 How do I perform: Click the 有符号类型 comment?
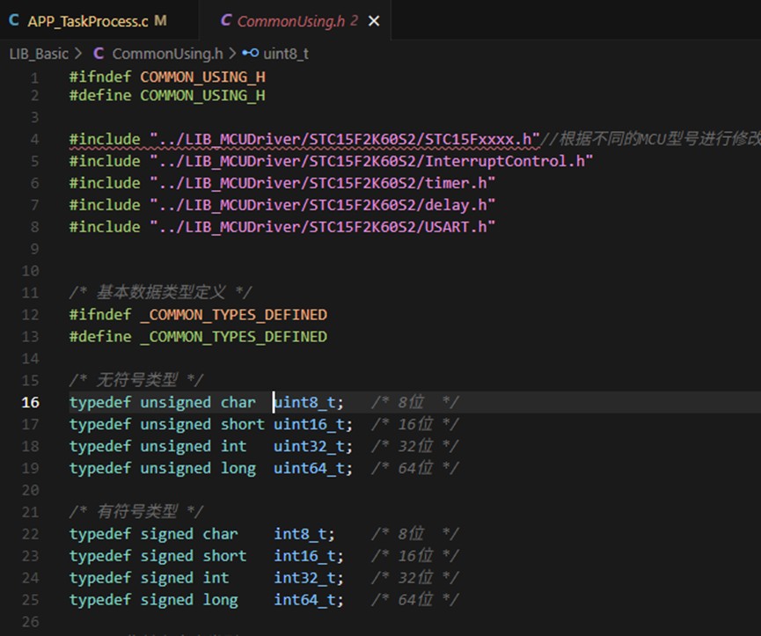[136, 511]
